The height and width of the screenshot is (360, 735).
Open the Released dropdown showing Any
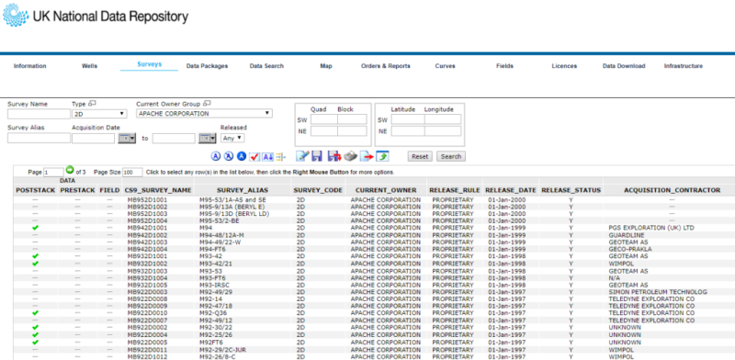pos(232,139)
